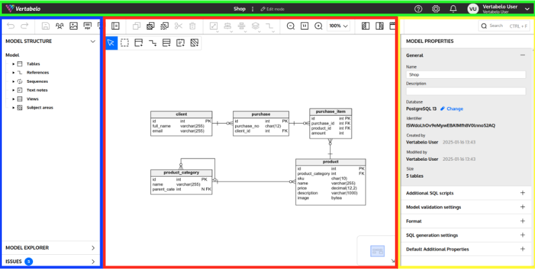The width and height of the screenshot is (535, 269).
Task: Expand the Tables tree node arrow
Action: (13, 64)
